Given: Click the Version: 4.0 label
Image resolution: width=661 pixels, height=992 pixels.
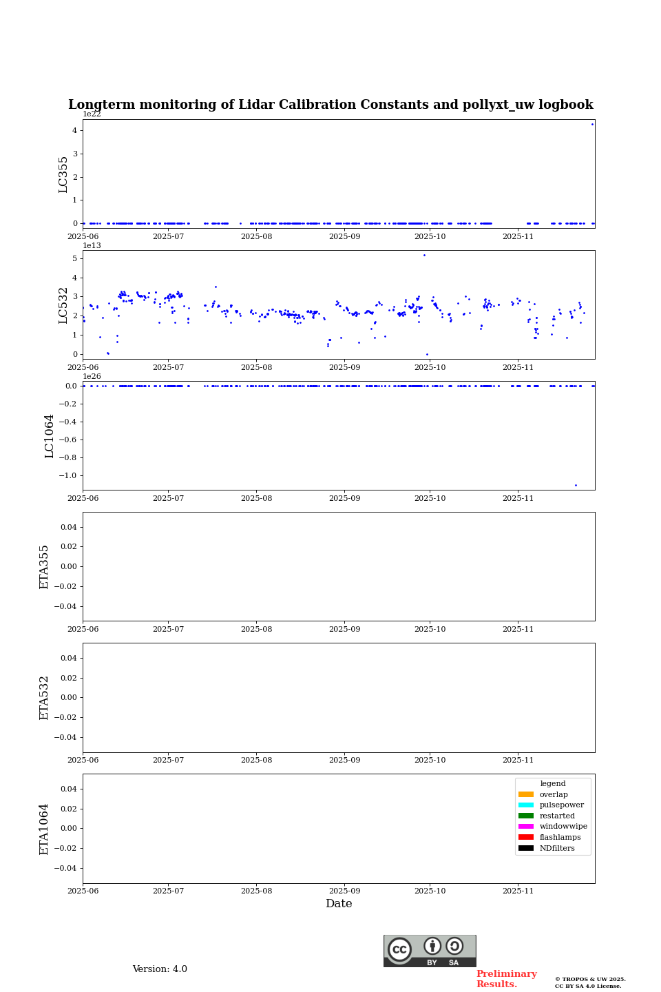Looking at the screenshot, I should 160,969.
